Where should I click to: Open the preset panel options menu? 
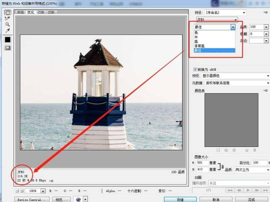click(266, 12)
